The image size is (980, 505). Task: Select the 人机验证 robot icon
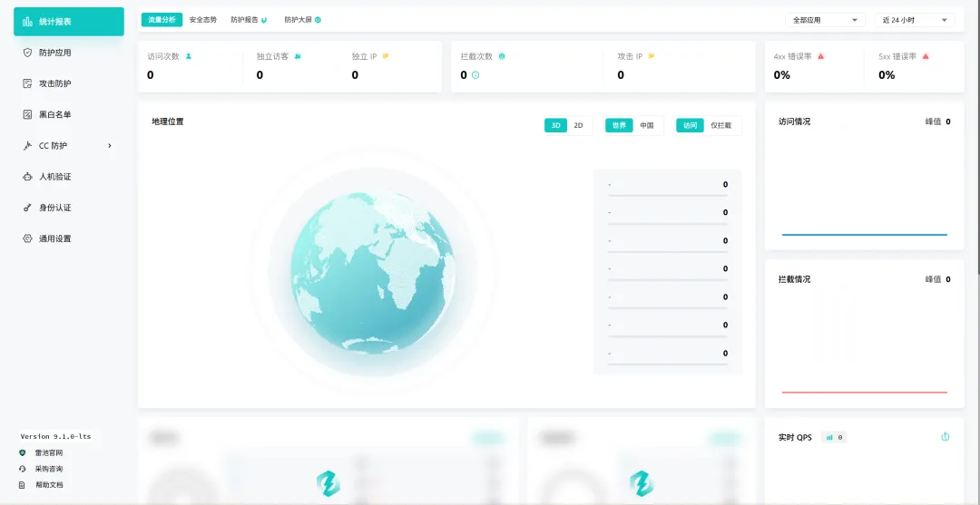click(27, 177)
